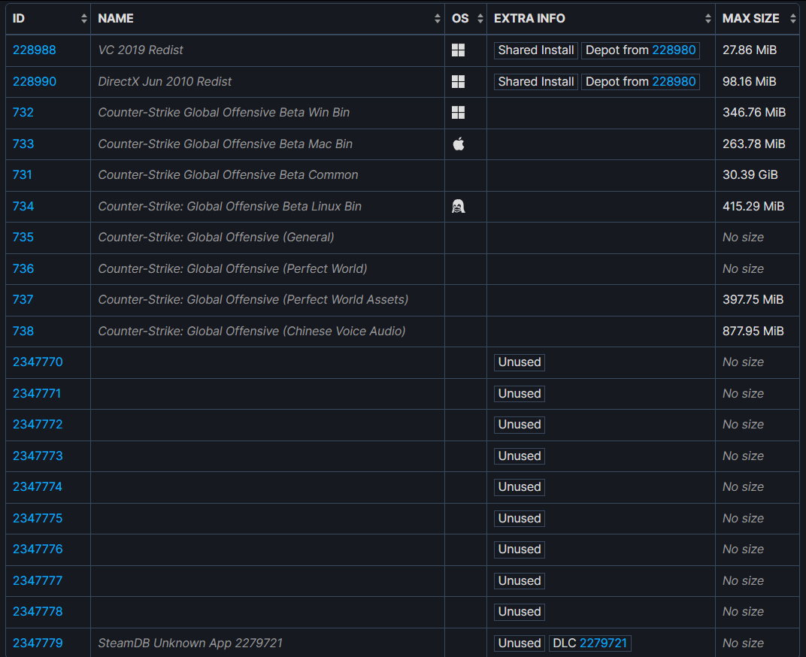The width and height of the screenshot is (806, 657).
Task: Click 'No size' in row 735
Action: 743,237
